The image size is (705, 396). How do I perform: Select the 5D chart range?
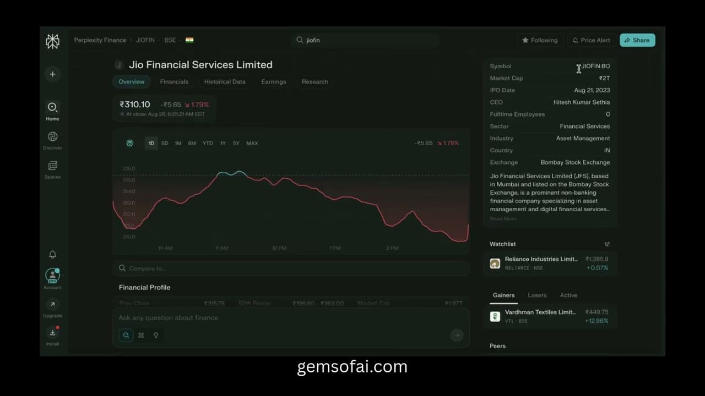tap(165, 144)
